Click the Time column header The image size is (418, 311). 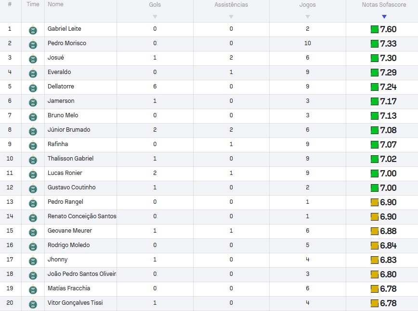[x=33, y=4]
